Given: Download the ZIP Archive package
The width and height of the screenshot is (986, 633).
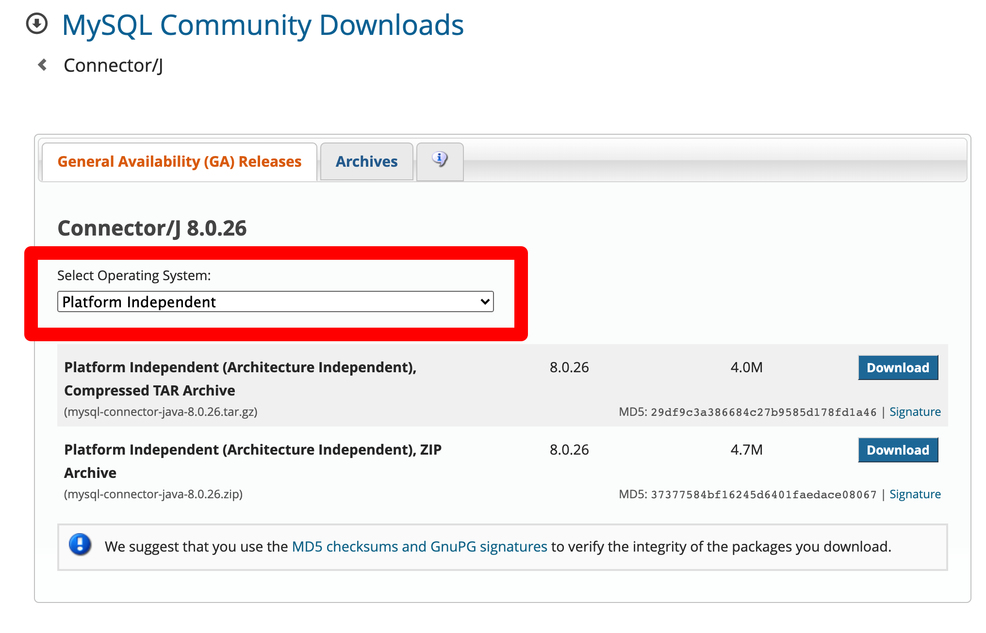Looking at the screenshot, I should pyautogui.click(x=898, y=450).
